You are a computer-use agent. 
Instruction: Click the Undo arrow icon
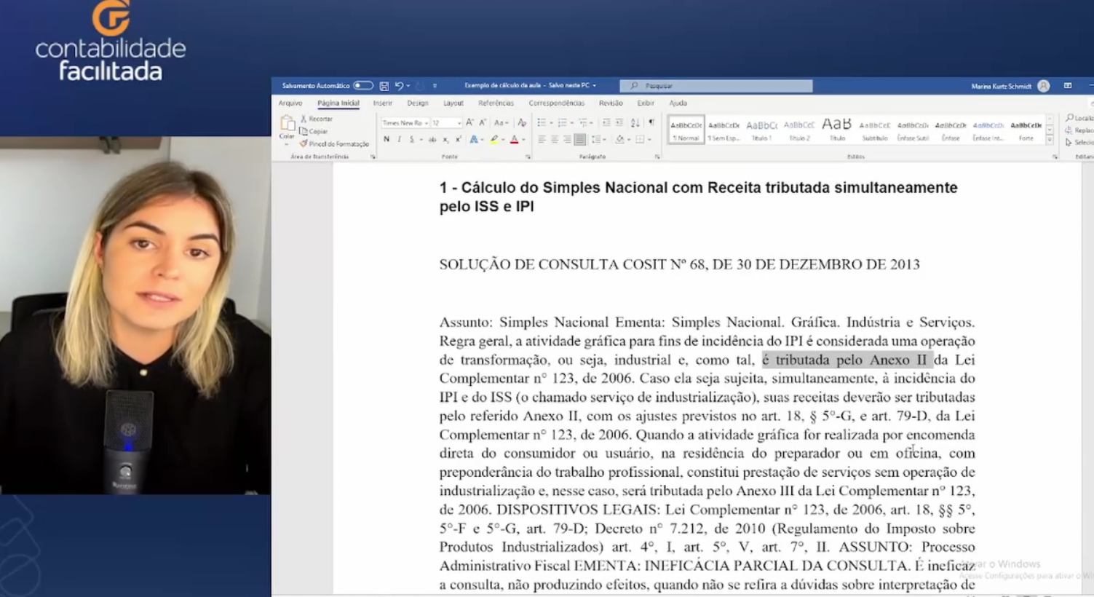tap(398, 86)
